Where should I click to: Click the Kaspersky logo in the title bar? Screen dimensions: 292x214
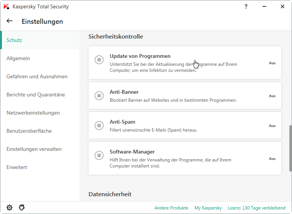click(x=6, y=6)
